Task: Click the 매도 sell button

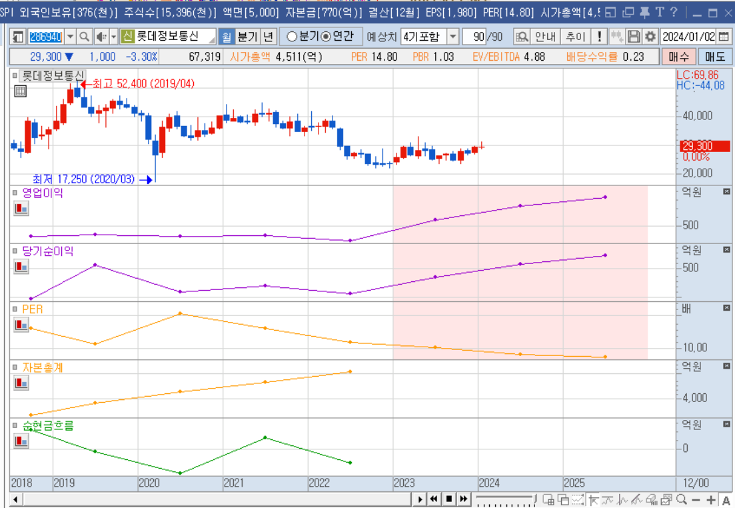Action: pyautogui.click(x=715, y=57)
